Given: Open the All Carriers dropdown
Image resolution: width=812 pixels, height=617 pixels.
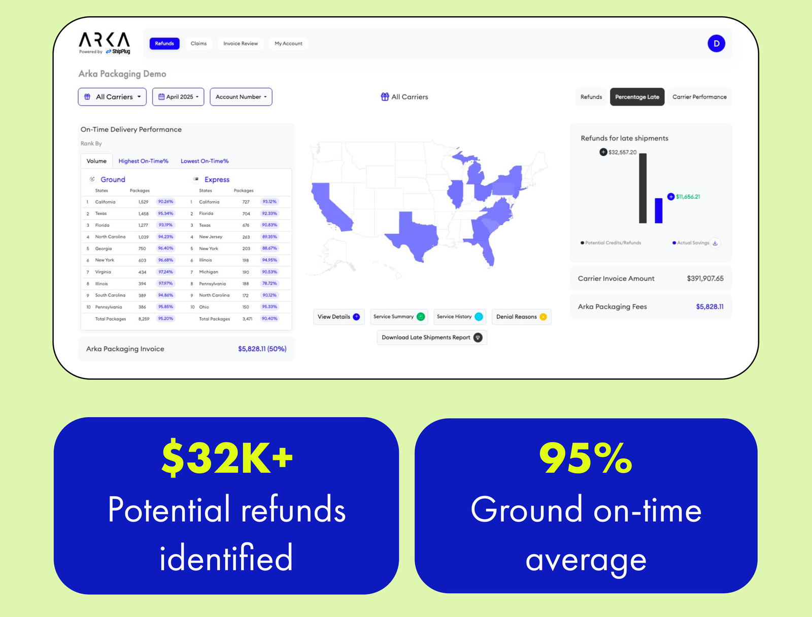Looking at the screenshot, I should [112, 97].
